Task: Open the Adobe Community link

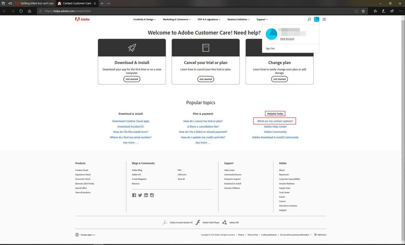Action: click(x=275, y=132)
